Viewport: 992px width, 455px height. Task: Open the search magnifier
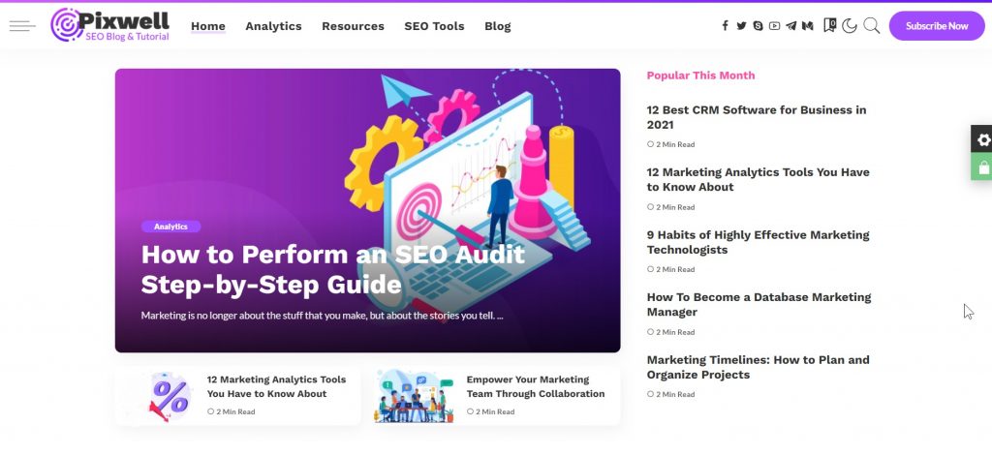coord(872,26)
